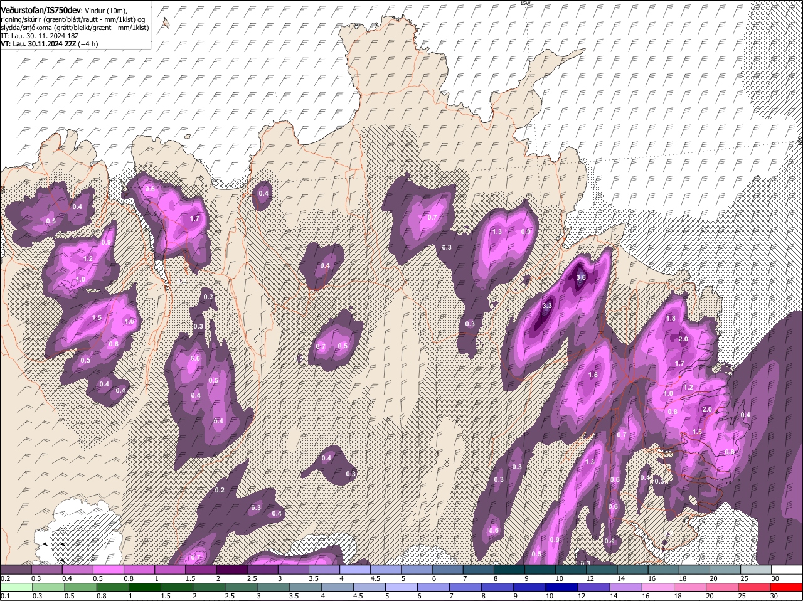This screenshot has width=803, height=601.
Task: Click the "15W" longitude label
Action: pos(525,3)
